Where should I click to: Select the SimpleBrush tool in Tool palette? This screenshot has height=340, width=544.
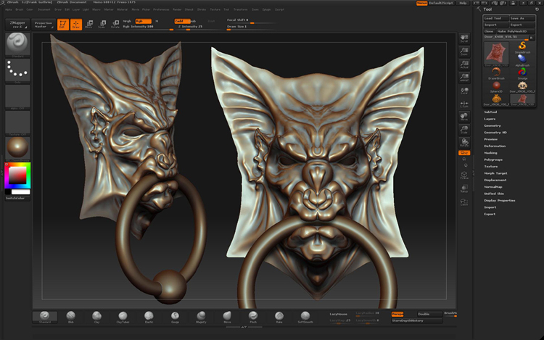522,47
